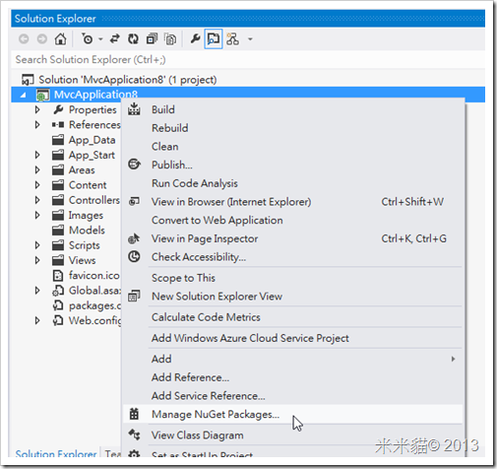The width and height of the screenshot is (497, 469).
Task: Click the Page Inspector icon
Action: click(134, 238)
